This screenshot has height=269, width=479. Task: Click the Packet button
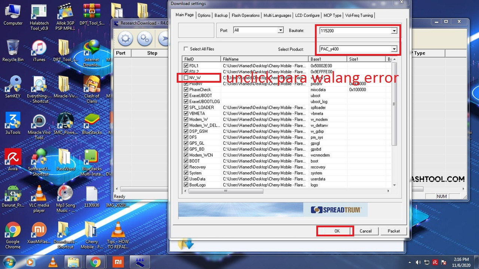click(x=394, y=231)
